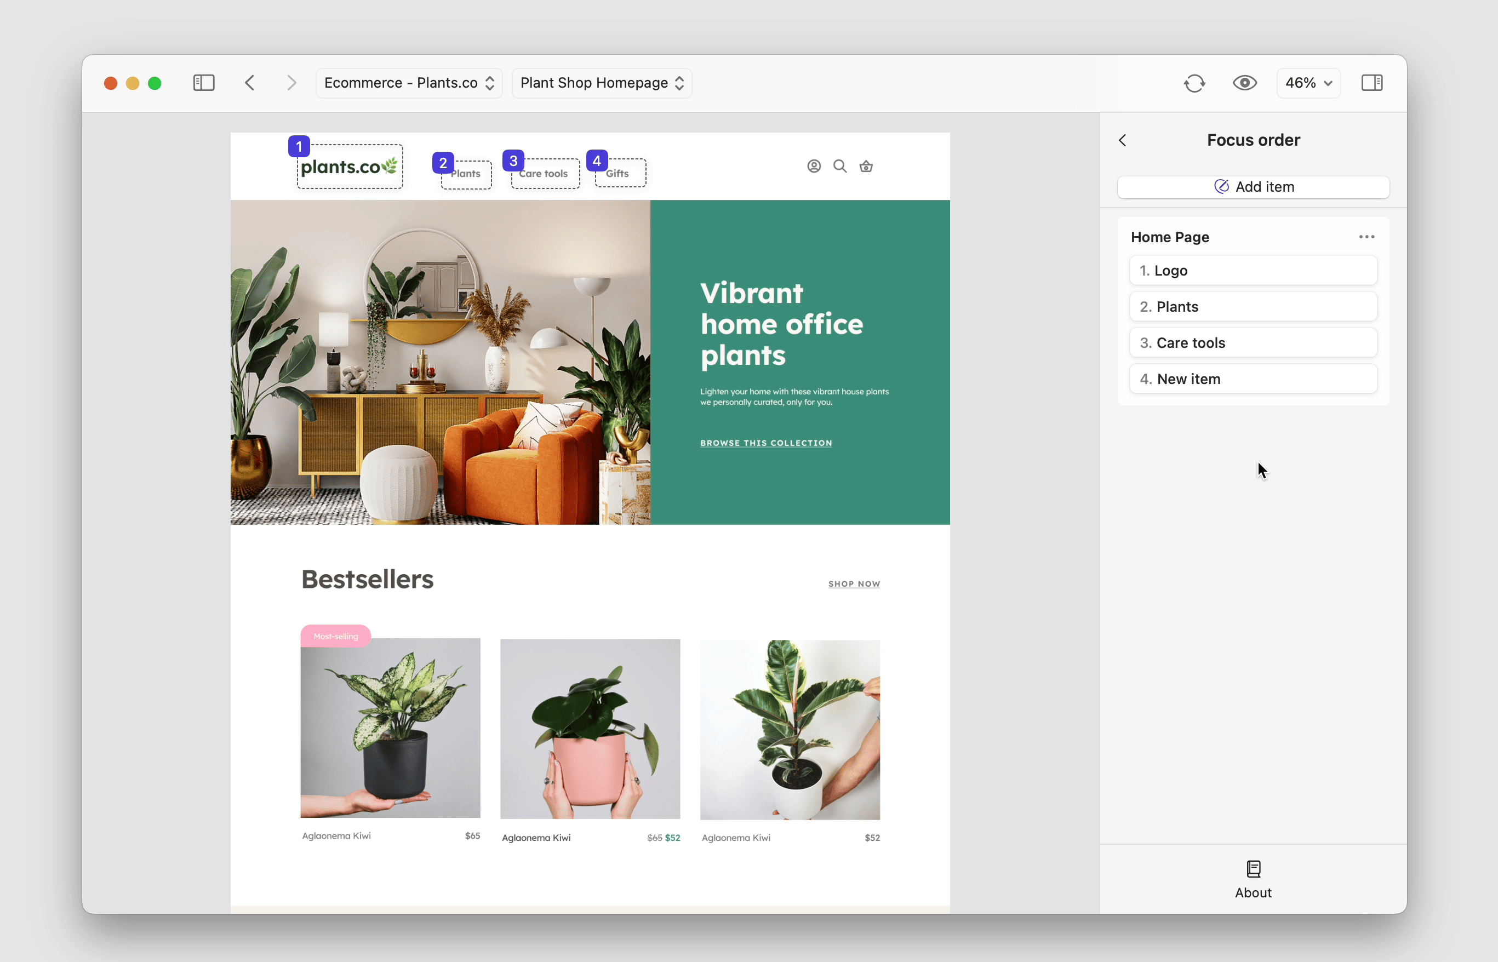Click the Plants nav link on canvas
The width and height of the screenshot is (1498, 962).
click(466, 174)
